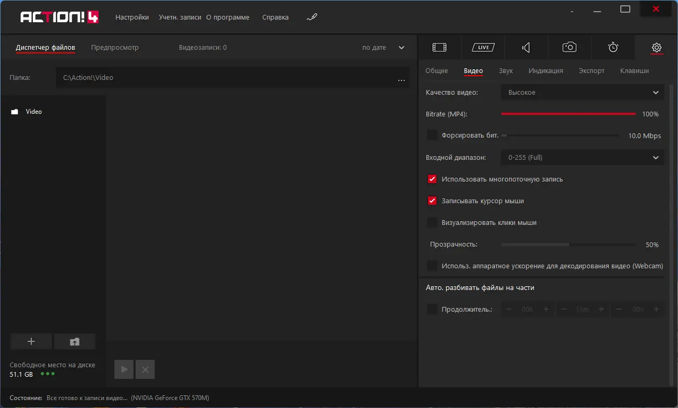Select the Video folder icon

coord(15,112)
